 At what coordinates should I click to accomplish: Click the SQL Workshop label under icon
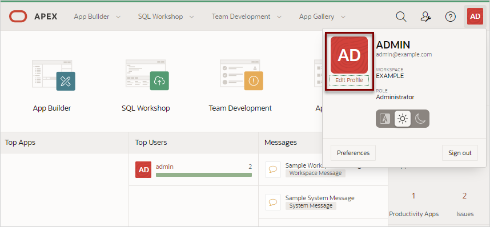tap(146, 108)
